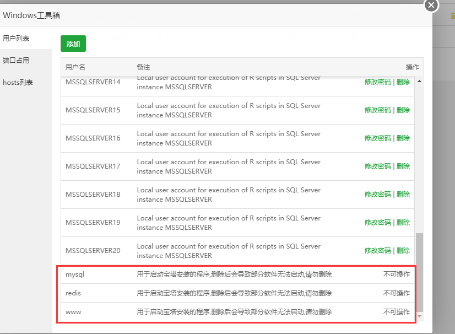The image size is (455, 334).
Task: Select the mysql username cell
Action: 75,274
